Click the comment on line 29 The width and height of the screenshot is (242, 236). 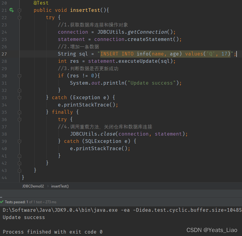(88, 69)
